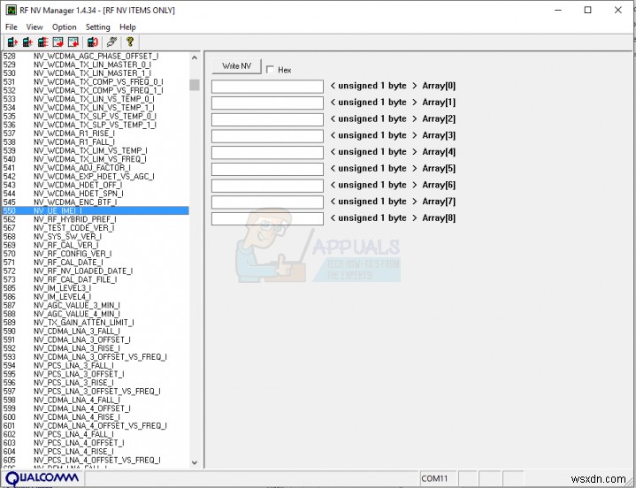Click the Array[5] input field
The height and width of the screenshot is (488, 636).
[267, 169]
